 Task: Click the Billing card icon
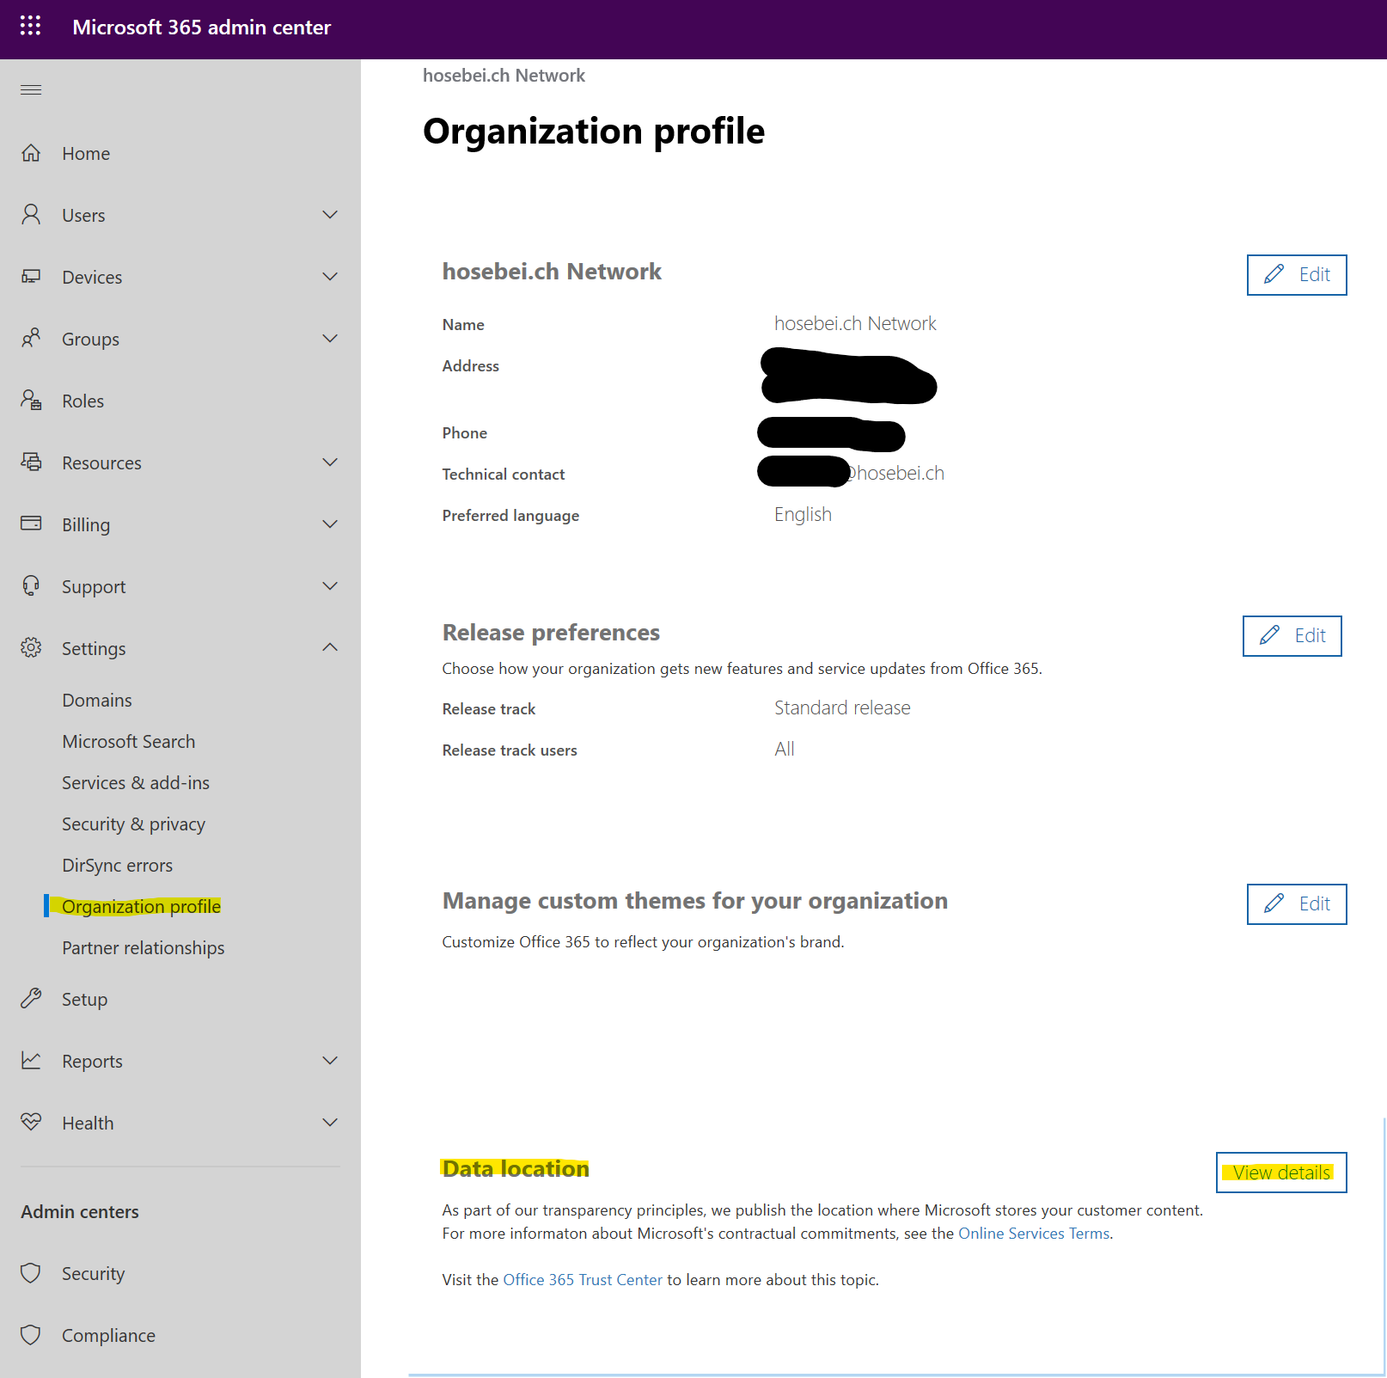click(x=31, y=524)
